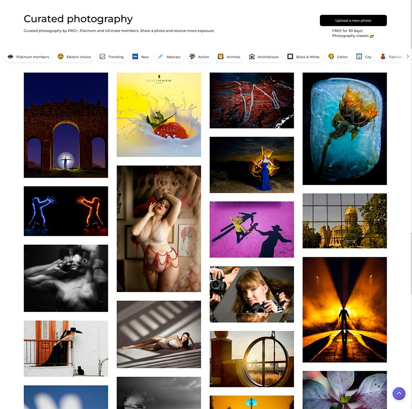The image size is (412, 409).
Task: Open the frozen sunflower in ice photo
Action: click(x=344, y=129)
